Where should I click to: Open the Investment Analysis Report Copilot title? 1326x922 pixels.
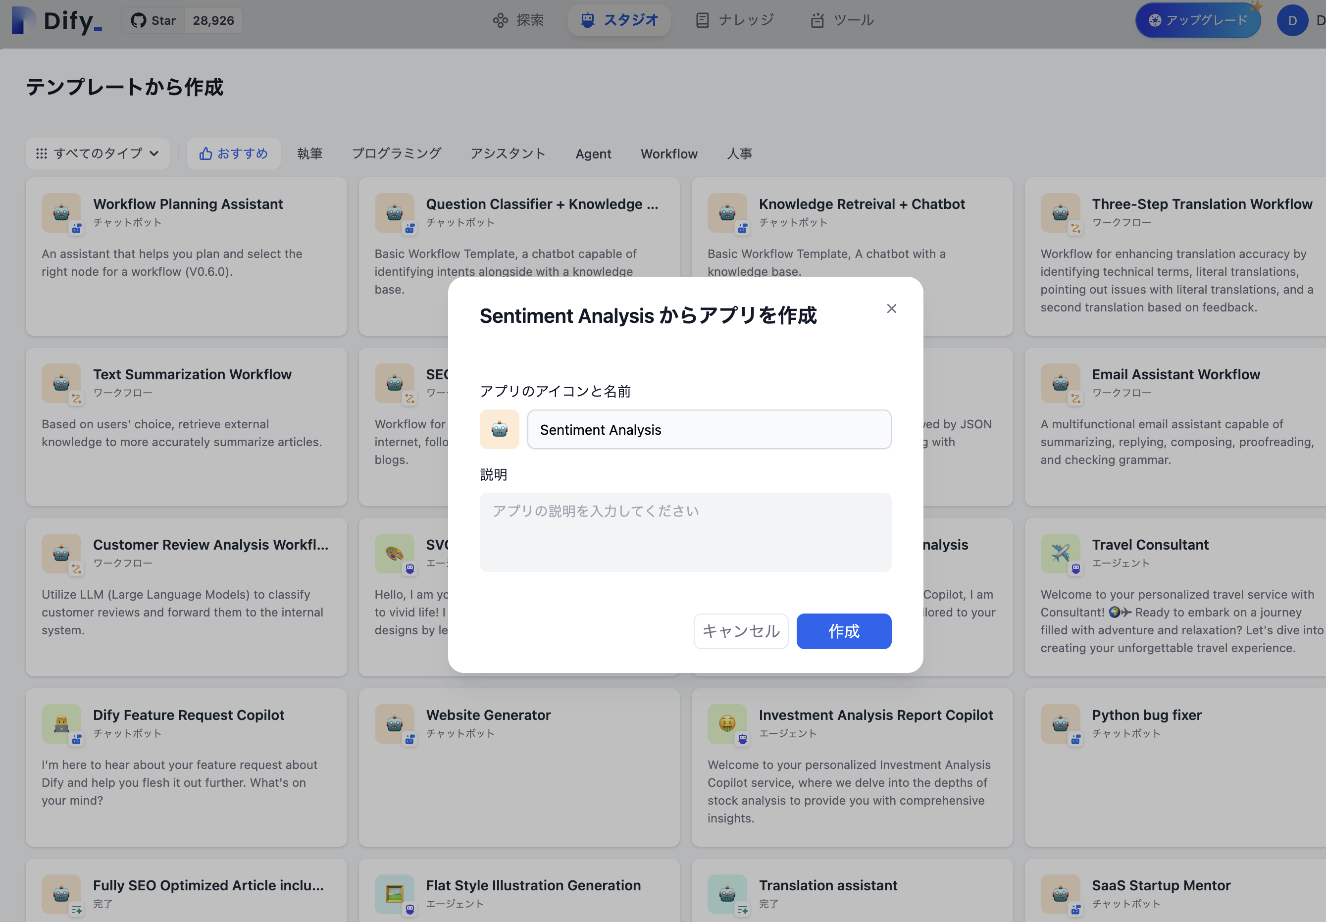(876, 715)
